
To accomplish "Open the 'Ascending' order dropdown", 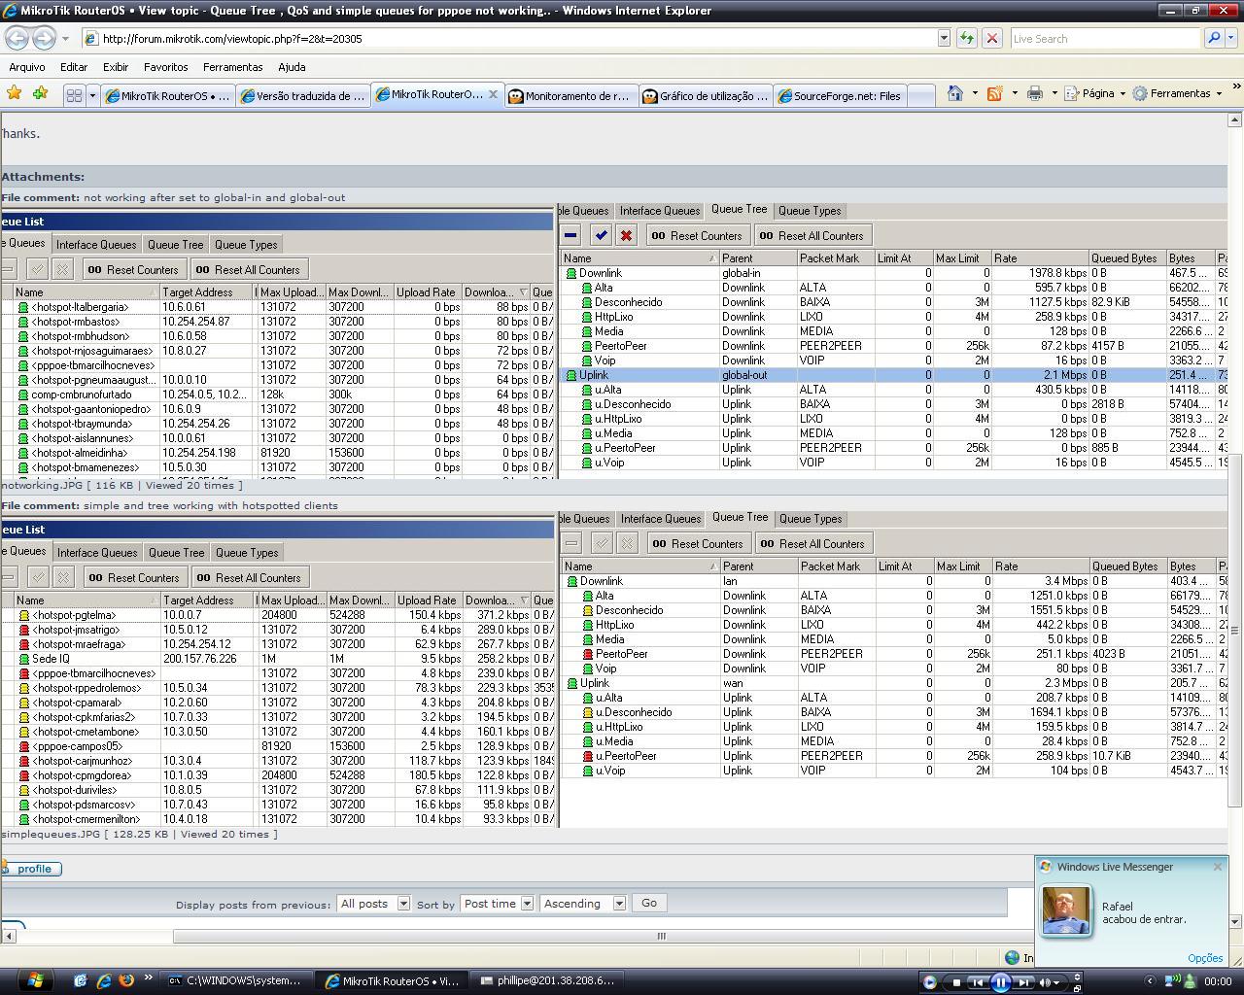I will coord(582,904).
